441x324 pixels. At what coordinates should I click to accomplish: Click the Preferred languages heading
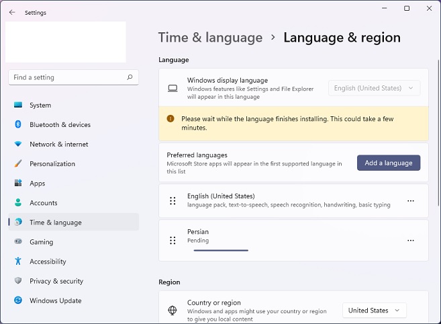point(197,155)
